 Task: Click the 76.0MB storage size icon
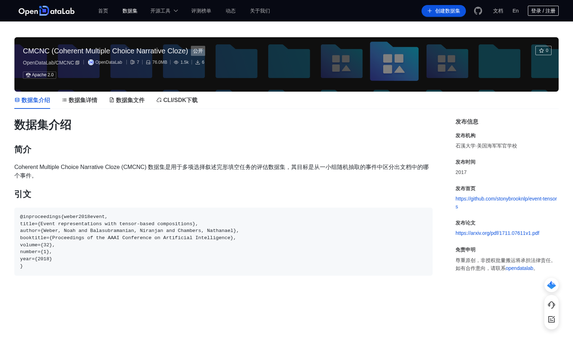click(x=148, y=62)
